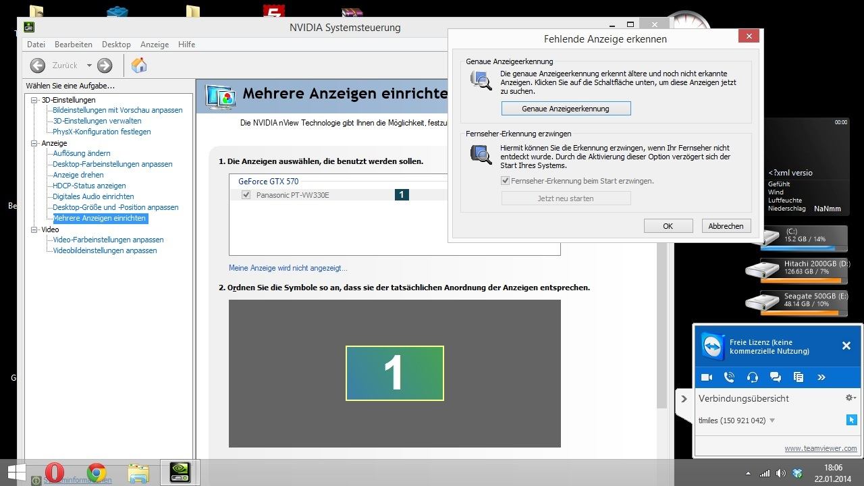
Task: Click the home icon in NVIDIA toolbar
Action: [x=139, y=65]
